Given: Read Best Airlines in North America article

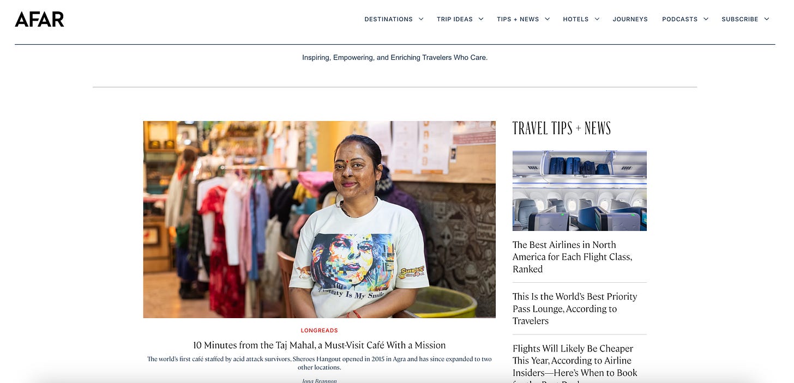Looking at the screenshot, I should pyautogui.click(x=573, y=257).
